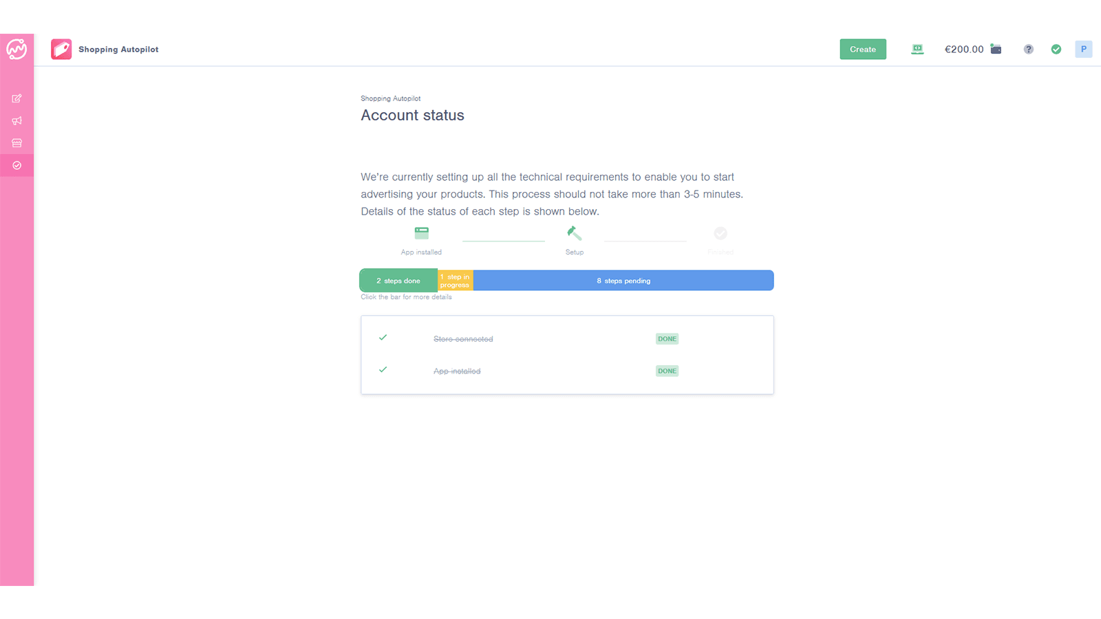Click the green laptop code icon in header

917,49
